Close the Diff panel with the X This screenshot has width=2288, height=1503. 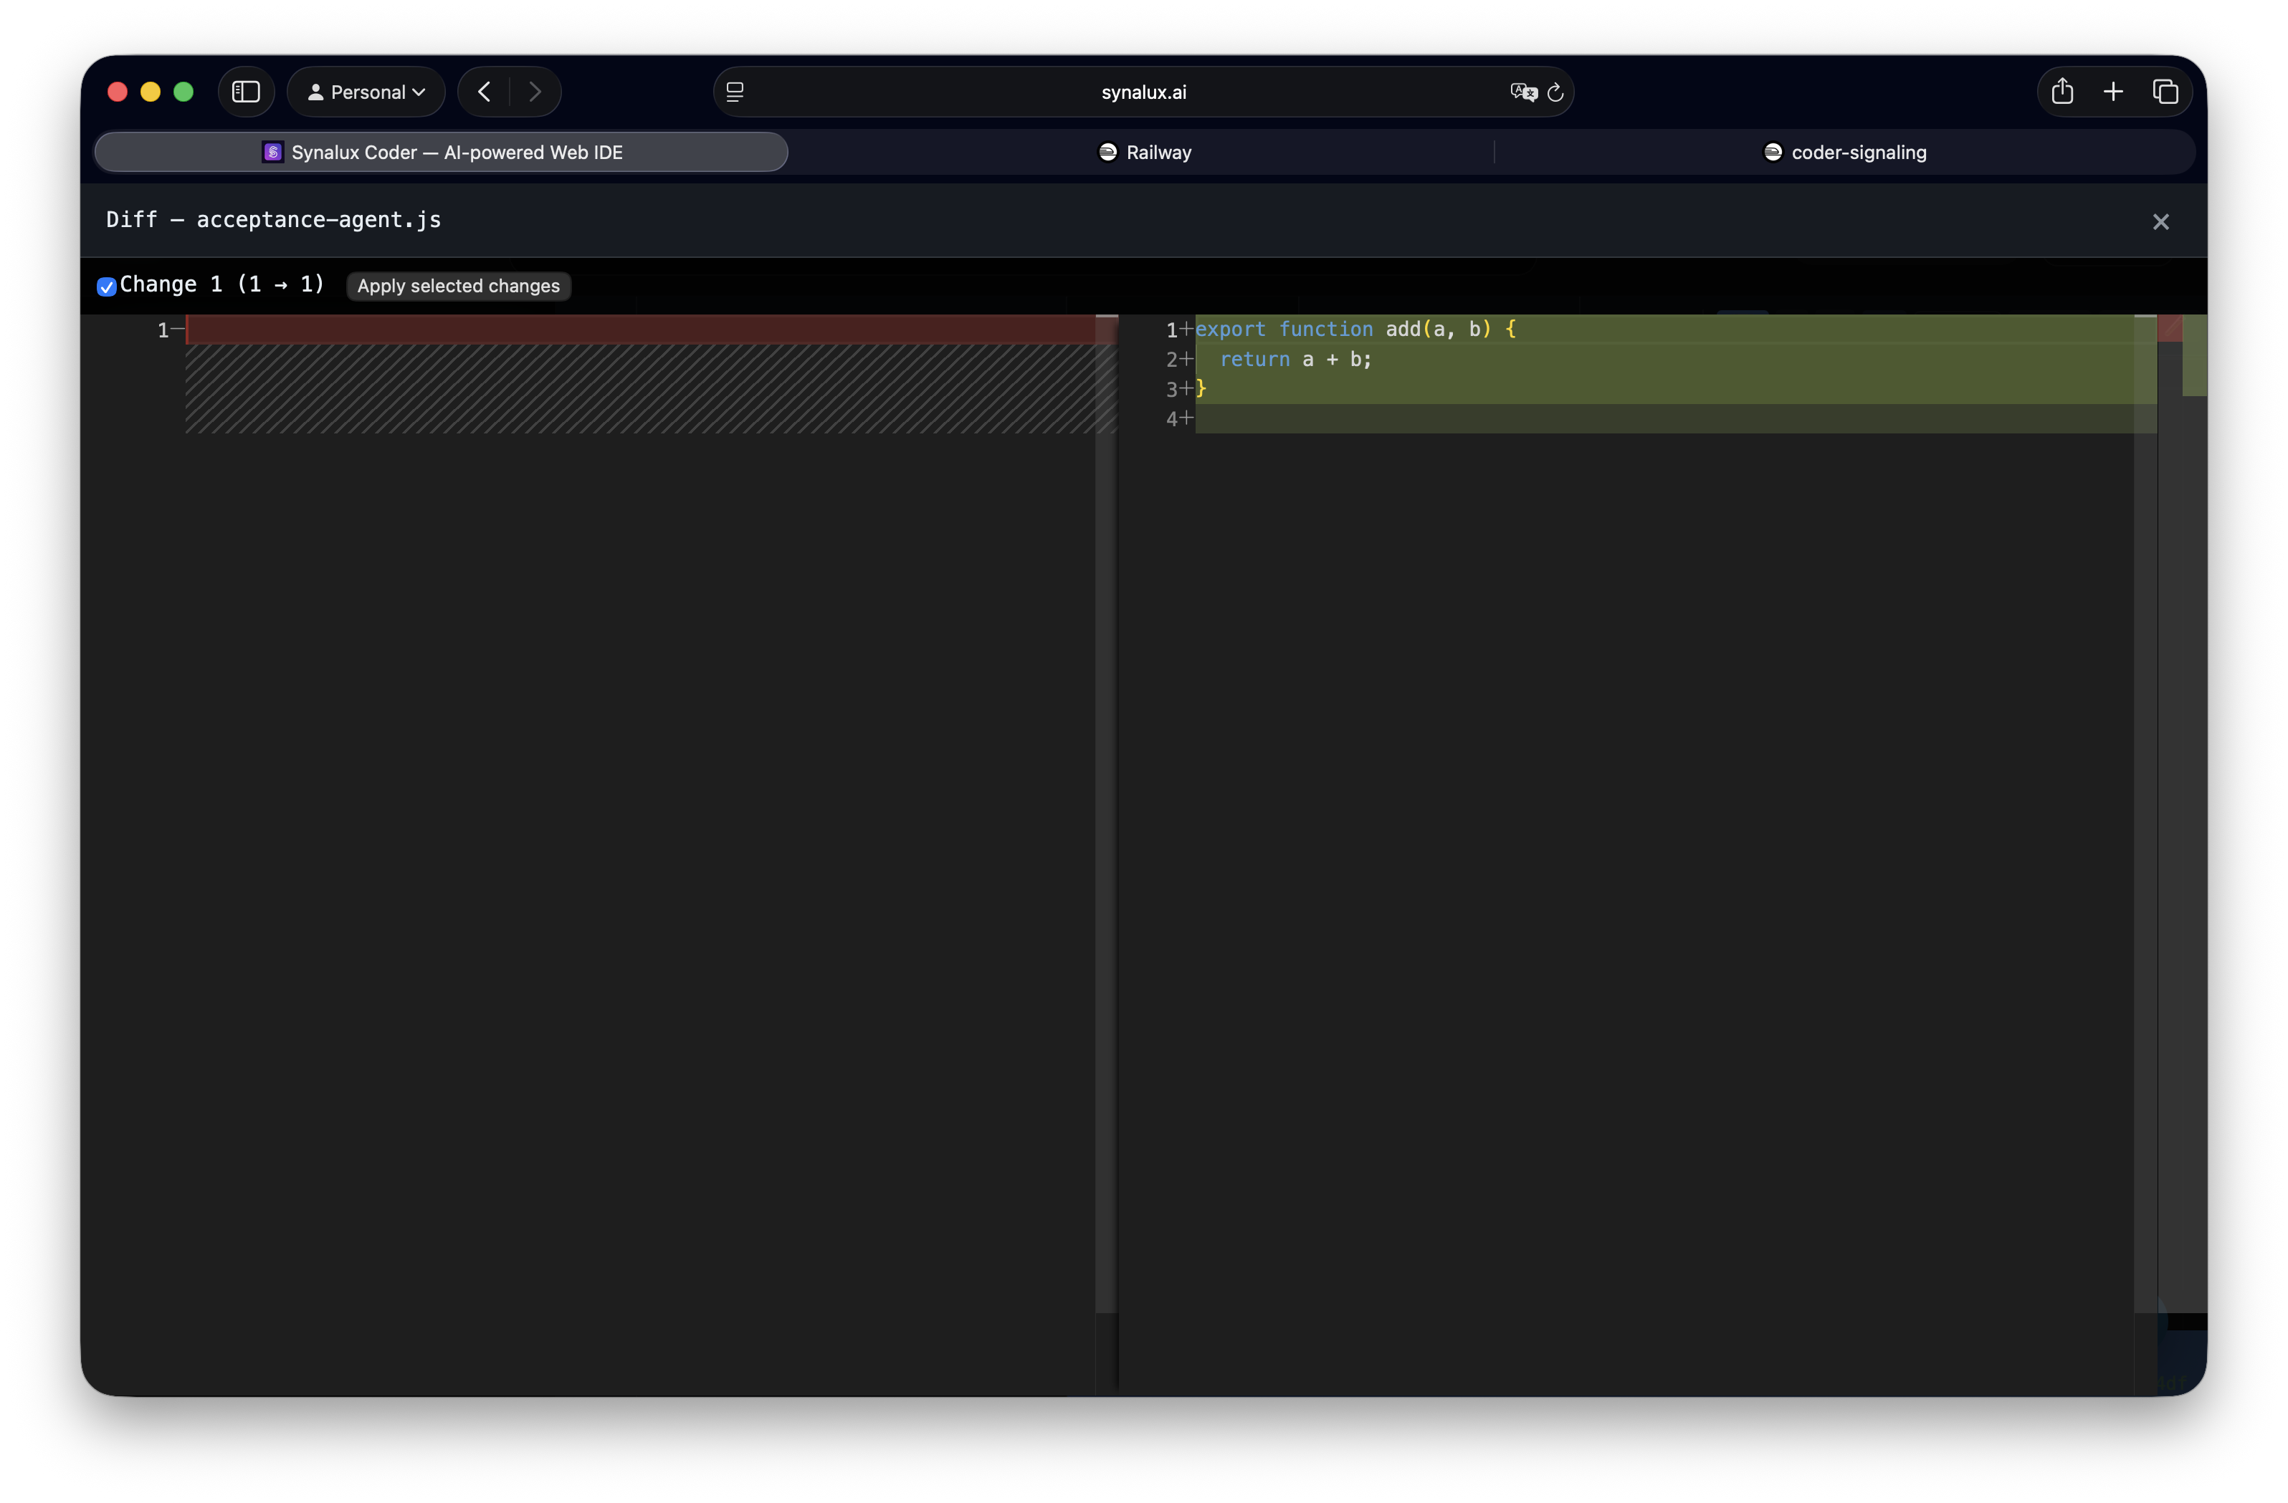pyautogui.click(x=2160, y=222)
